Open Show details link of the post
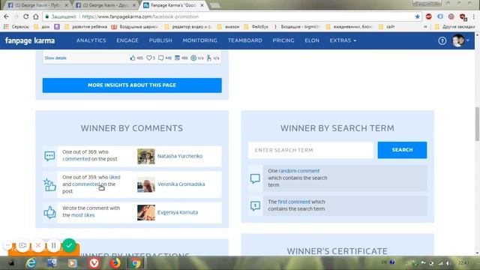The height and width of the screenshot is (270, 480). [x=55, y=58]
